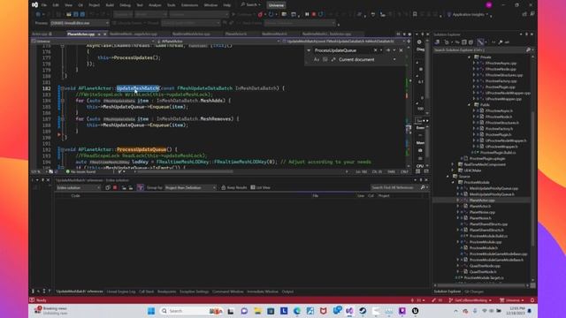566x318 pixels.
Task: Open the Extensions menu
Action: 189,5
